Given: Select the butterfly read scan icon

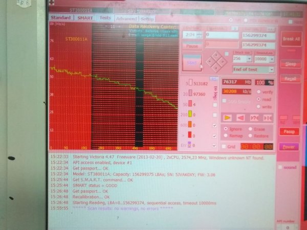Looking at the screenshot, I should (x=268, y=118).
